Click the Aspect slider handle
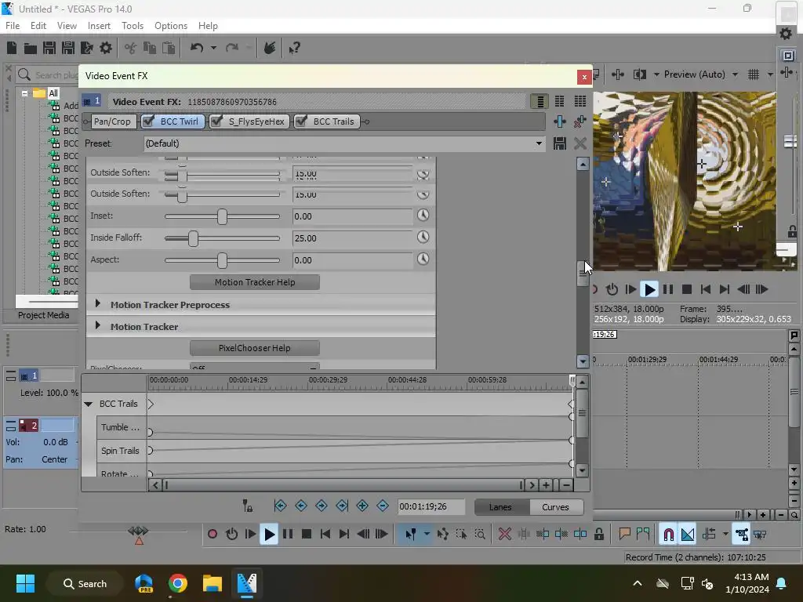Viewport: 803px width, 602px height. coord(222,260)
